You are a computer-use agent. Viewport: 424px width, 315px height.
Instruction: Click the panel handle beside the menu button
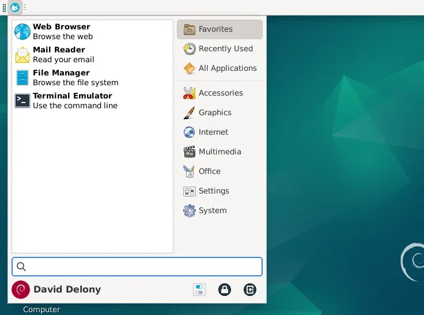25,7
